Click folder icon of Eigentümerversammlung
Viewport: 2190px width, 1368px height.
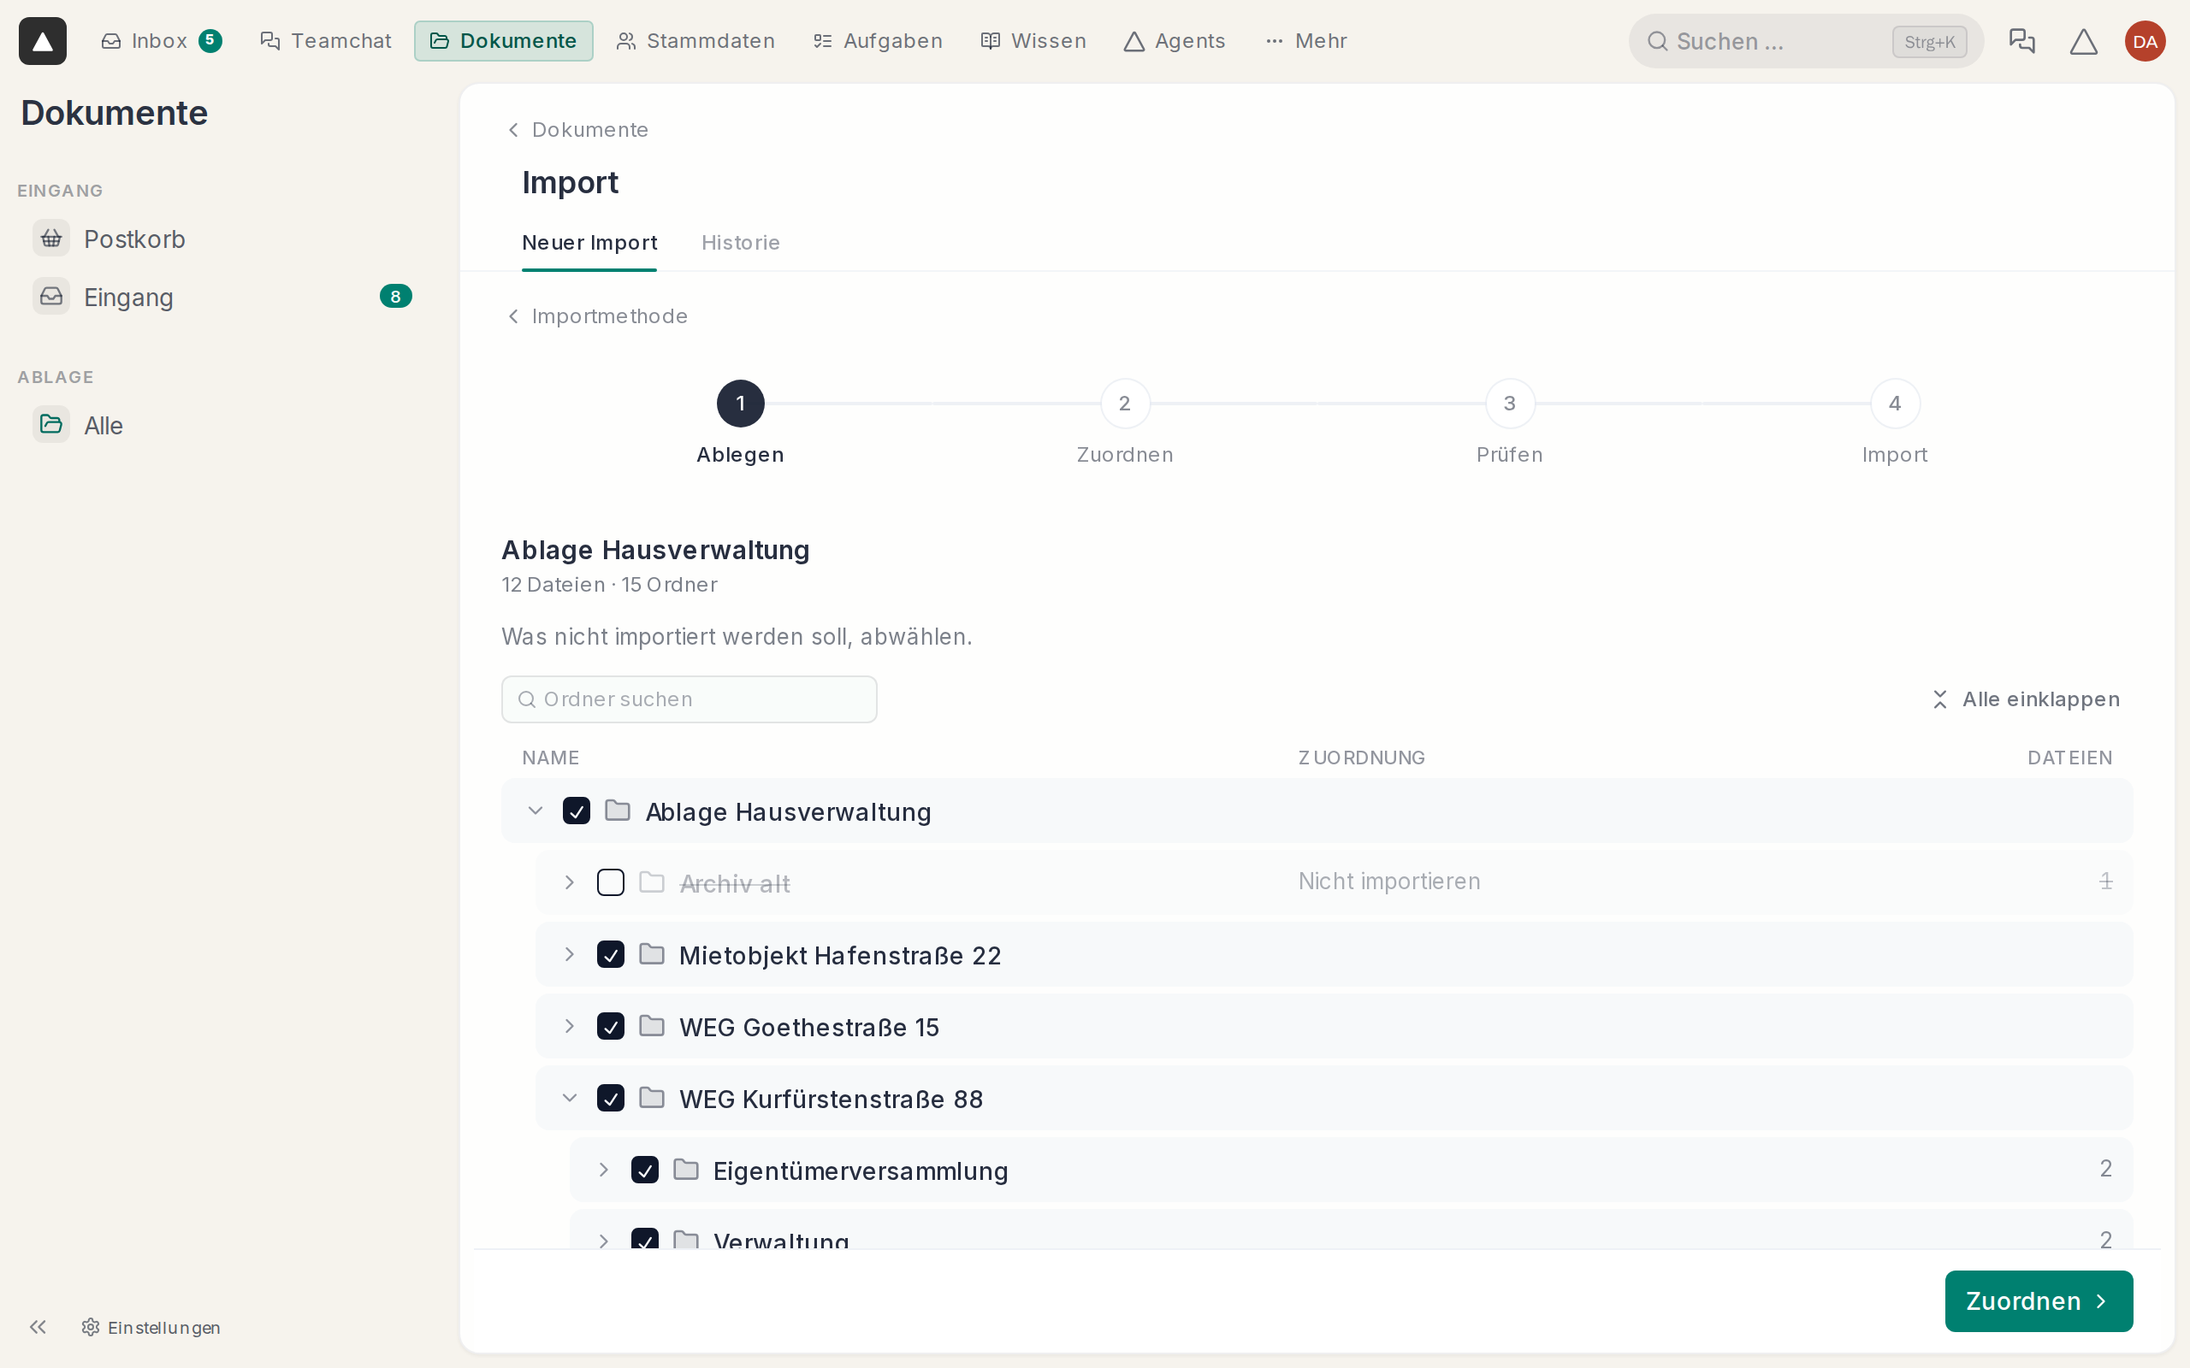(x=686, y=1170)
